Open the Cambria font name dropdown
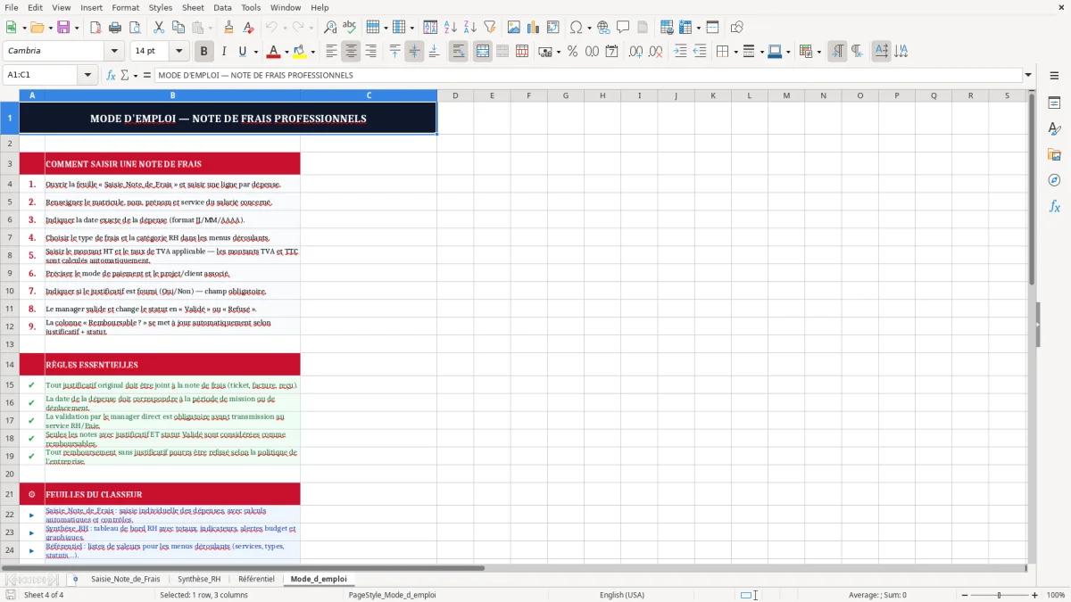 pos(113,51)
